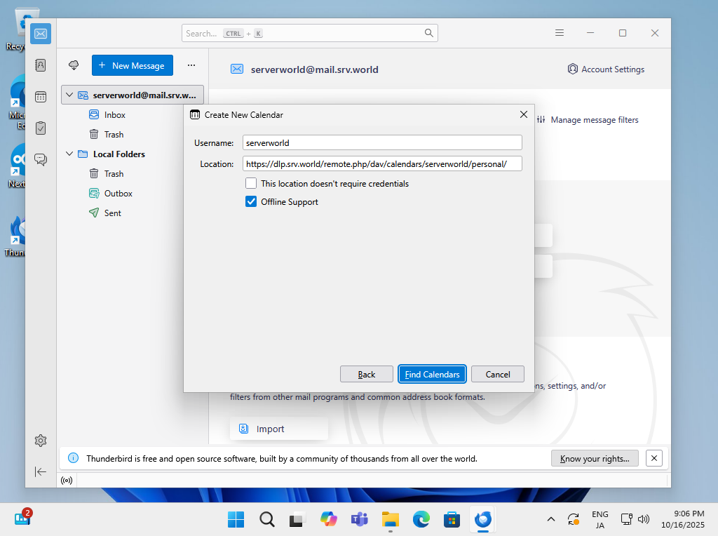Select the Inbox folder
The image size is (718, 536).
(114, 114)
